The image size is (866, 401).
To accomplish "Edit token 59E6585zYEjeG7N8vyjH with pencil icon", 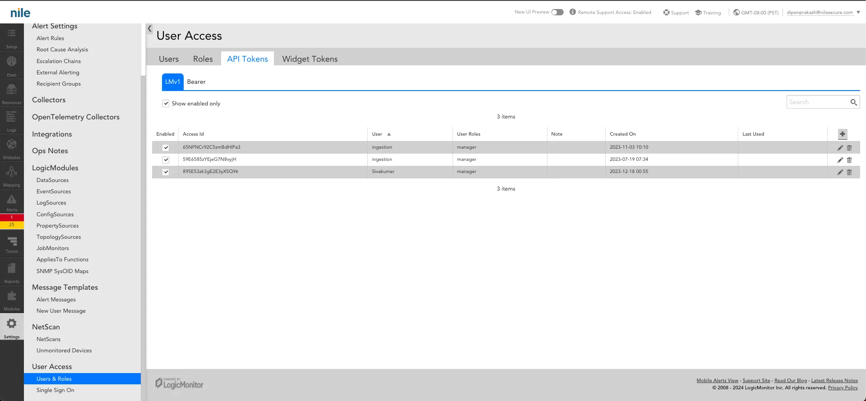I will pos(840,160).
